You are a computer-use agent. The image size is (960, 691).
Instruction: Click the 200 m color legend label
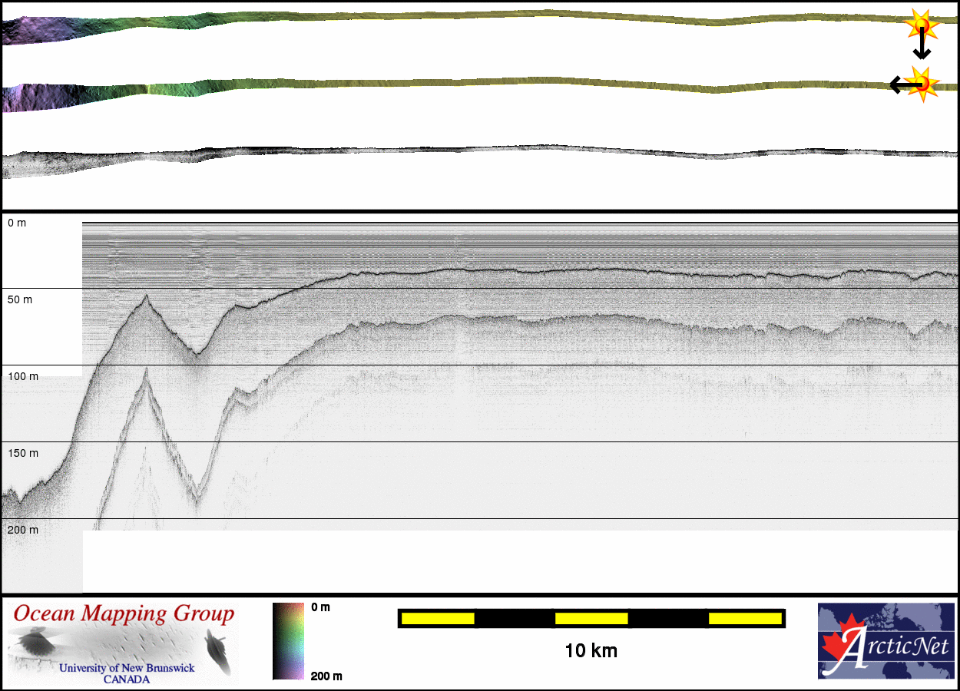326,676
